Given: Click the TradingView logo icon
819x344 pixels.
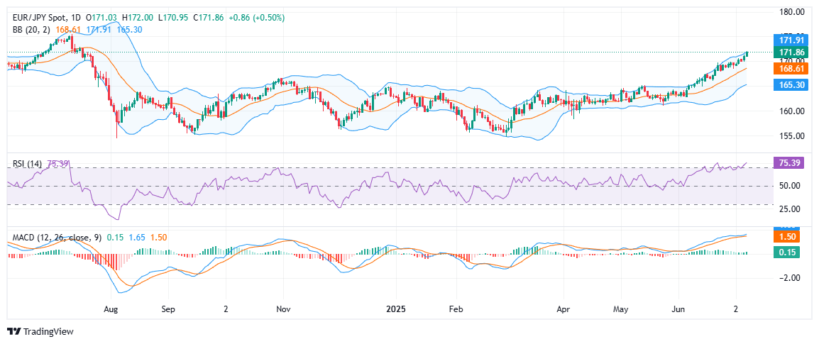Looking at the screenshot, I should [x=13, y=331].
